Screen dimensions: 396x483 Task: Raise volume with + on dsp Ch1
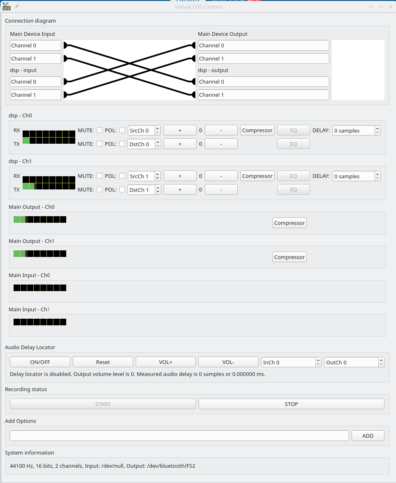click(180, 176)
